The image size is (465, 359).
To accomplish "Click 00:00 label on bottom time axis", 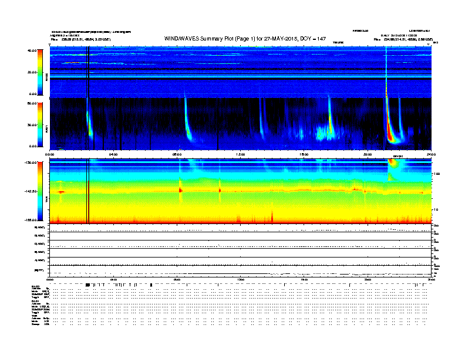I will [50, 279].
